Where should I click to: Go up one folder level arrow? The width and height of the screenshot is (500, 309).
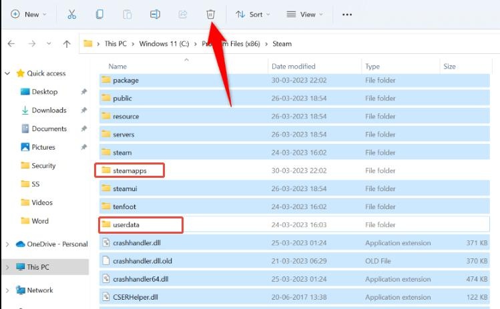[67, 43]
